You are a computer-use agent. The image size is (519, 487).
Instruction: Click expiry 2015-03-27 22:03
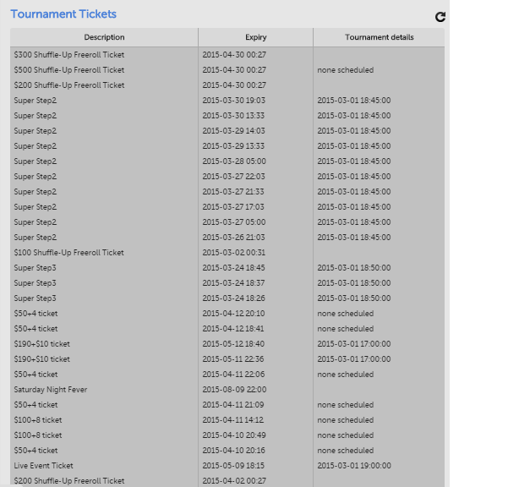(233, 177)
